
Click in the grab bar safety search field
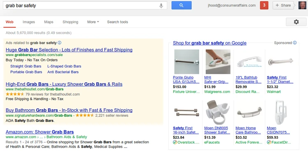[x=80, y=5]
